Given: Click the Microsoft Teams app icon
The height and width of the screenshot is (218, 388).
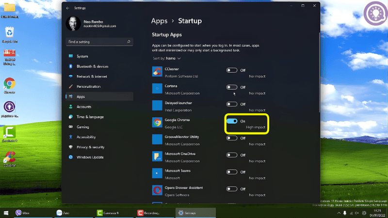Looking at the screenshot, I should point(157,173).
